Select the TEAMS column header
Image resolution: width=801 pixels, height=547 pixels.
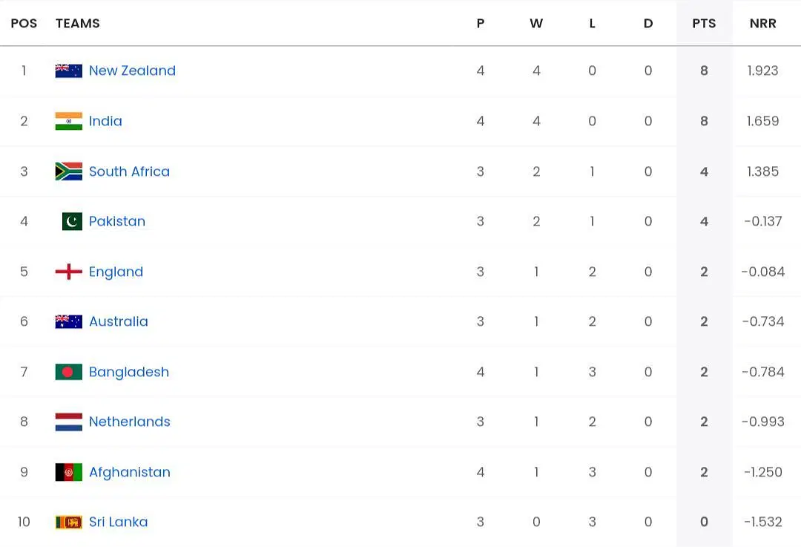pos(78,24)
